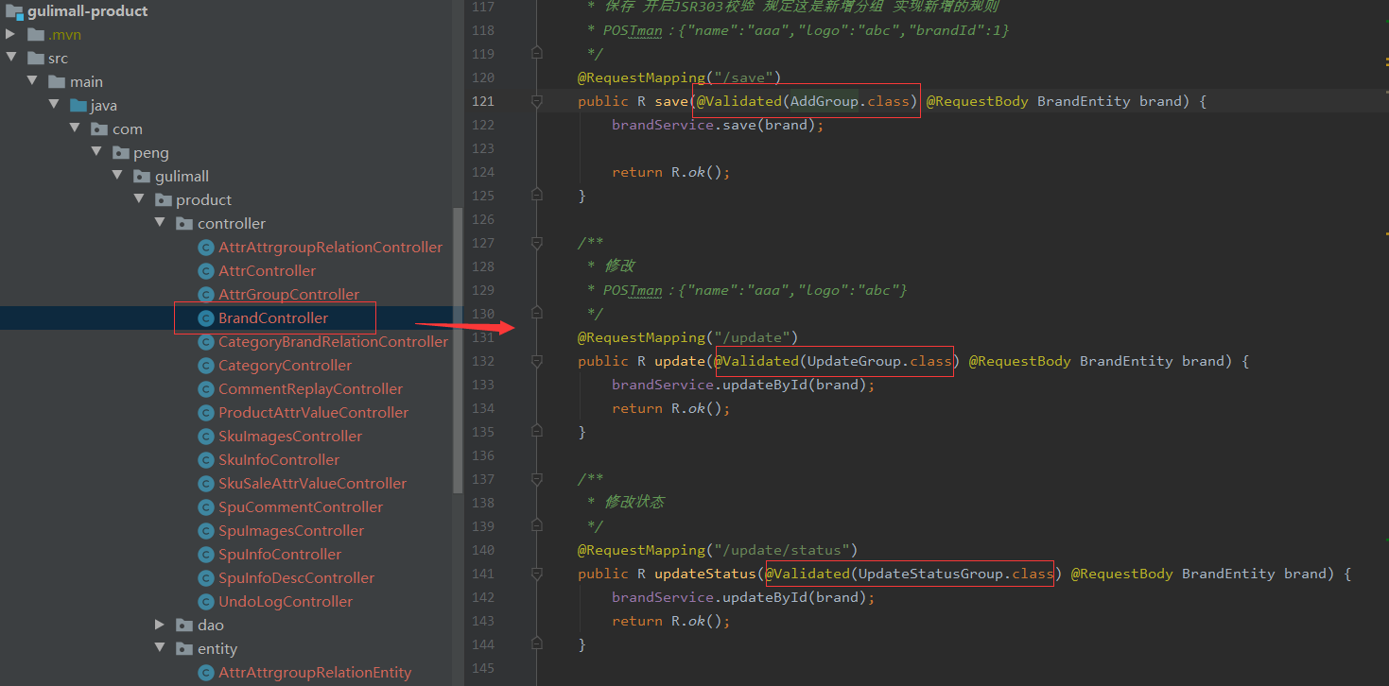Open the SpuInfoDescController file
The height and width of the screenshot is (686, 1389).
point(296,578)
